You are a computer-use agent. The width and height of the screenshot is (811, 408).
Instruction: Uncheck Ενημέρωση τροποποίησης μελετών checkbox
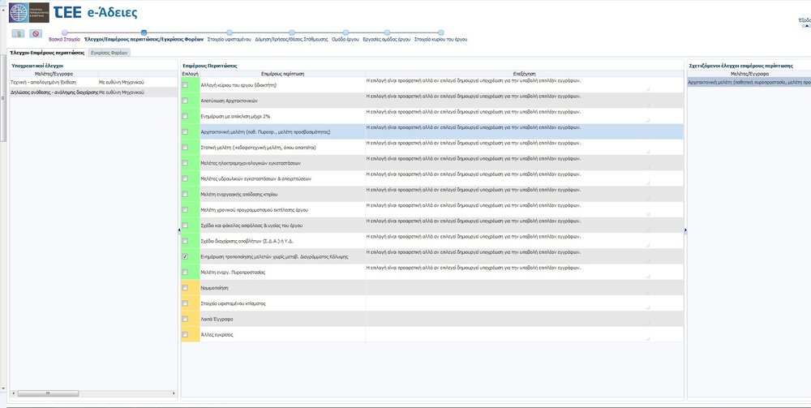[185, 256]
